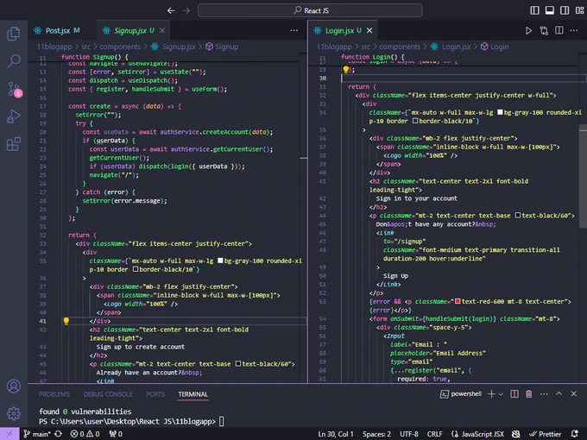Open Changes compare icon in right editor

(544, 31)
